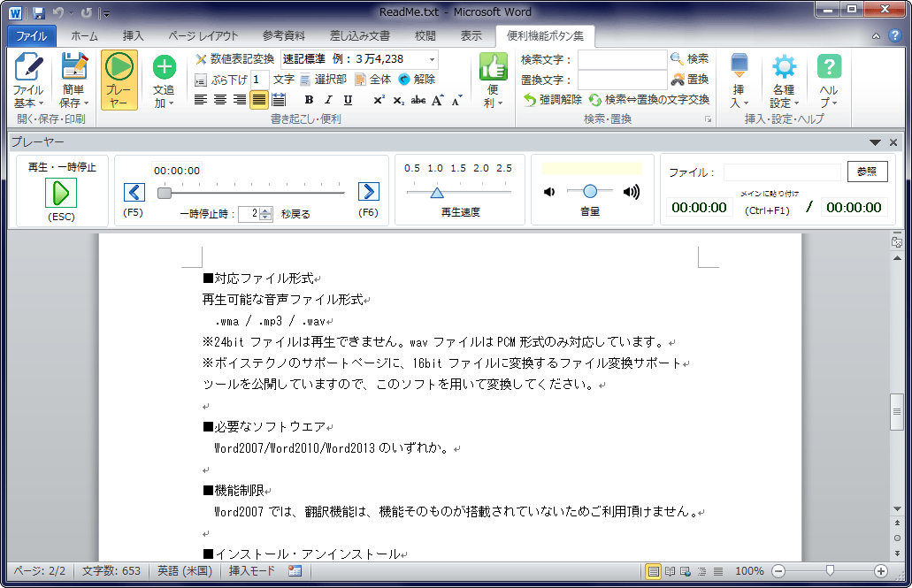Viewport: 912px width, 588px height.
Task: Align text left
Action: [201, 100]
